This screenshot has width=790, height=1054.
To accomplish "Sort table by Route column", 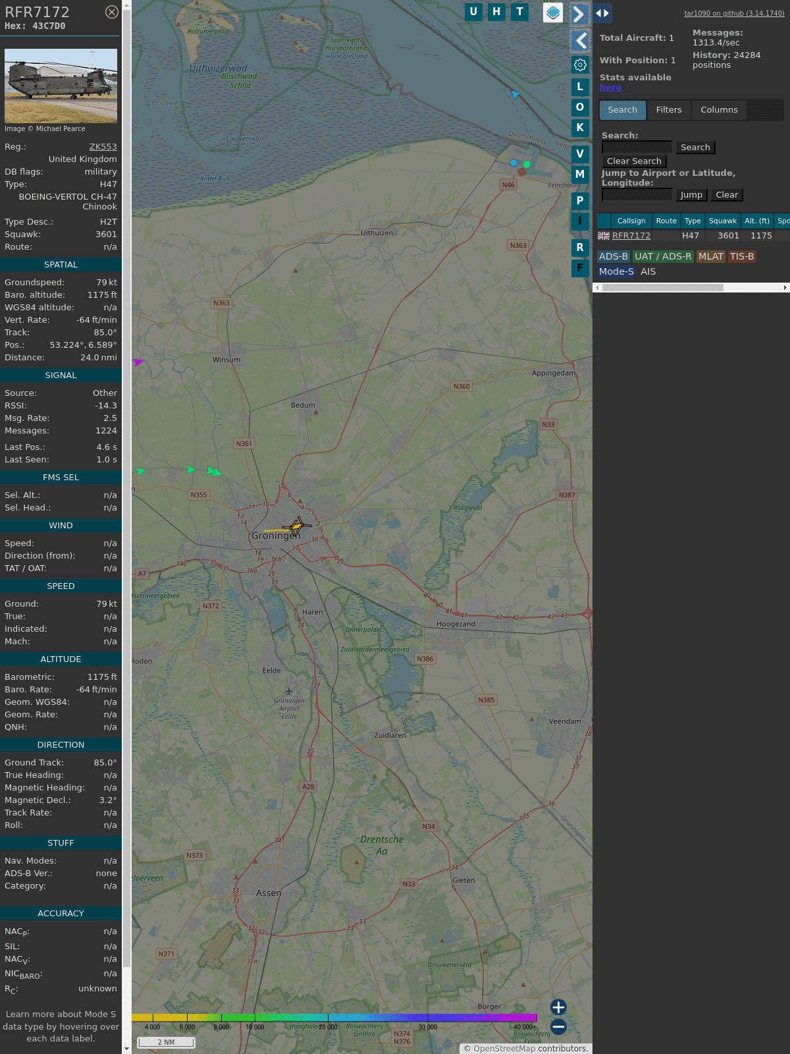I will [x=666, y=221].
